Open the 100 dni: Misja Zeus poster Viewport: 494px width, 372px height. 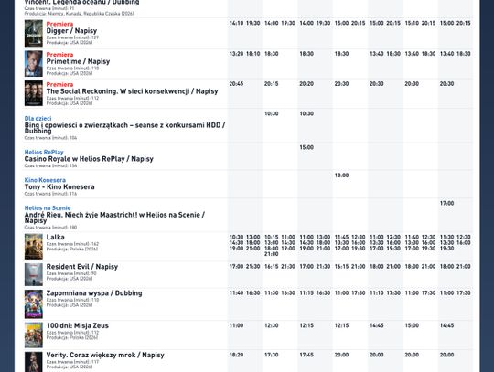pos(34,335)
